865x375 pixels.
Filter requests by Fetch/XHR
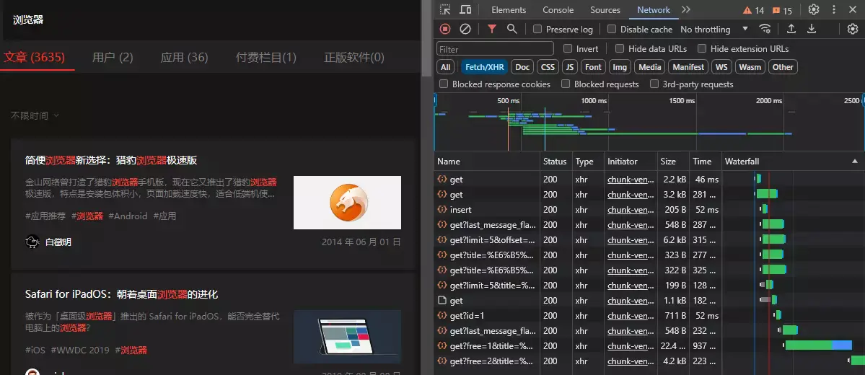484,67
